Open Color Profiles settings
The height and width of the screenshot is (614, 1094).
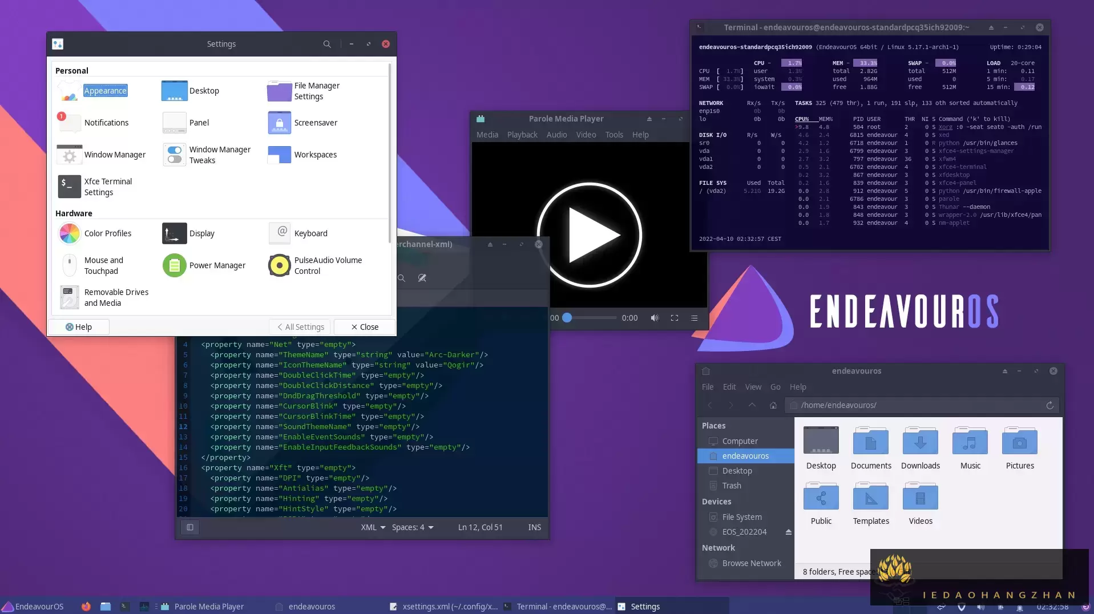tap(95, 233)
